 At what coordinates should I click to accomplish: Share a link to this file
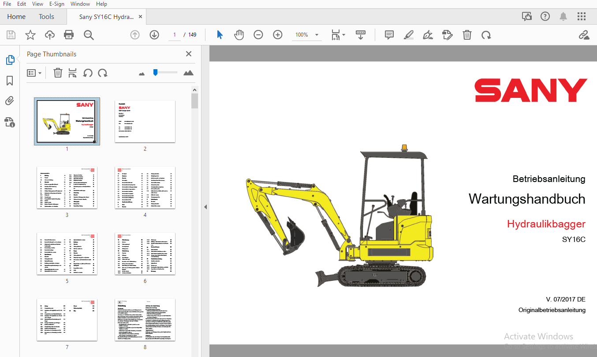(584, 35)
